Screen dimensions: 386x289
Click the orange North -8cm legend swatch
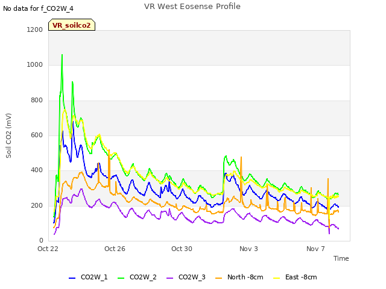[x=218, y=278]
